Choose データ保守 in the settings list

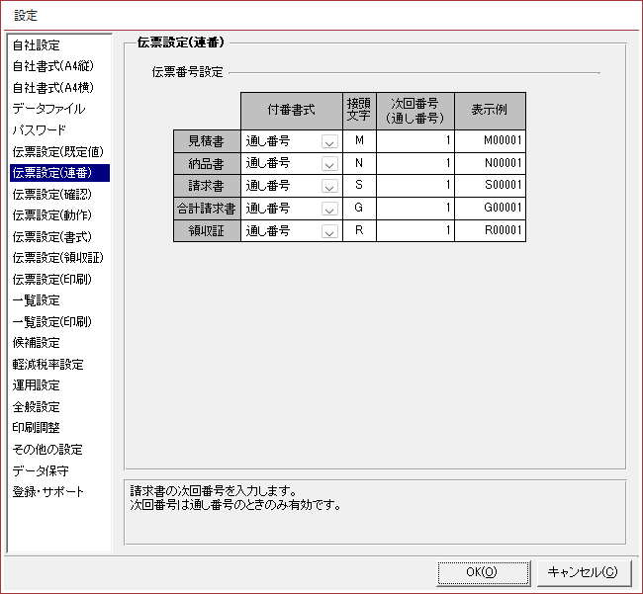pyautogui.click(x=41, y=470)
